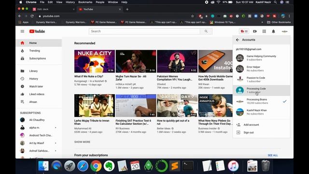Open Terminal from the Dock

point(188,166)
